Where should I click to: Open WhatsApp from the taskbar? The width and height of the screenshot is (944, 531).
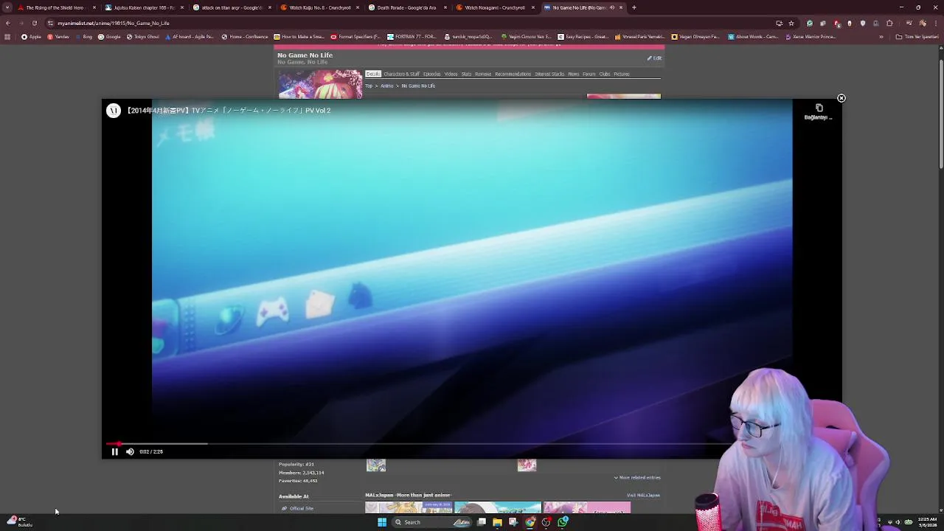pyautogui.click(x=563, y=522)
